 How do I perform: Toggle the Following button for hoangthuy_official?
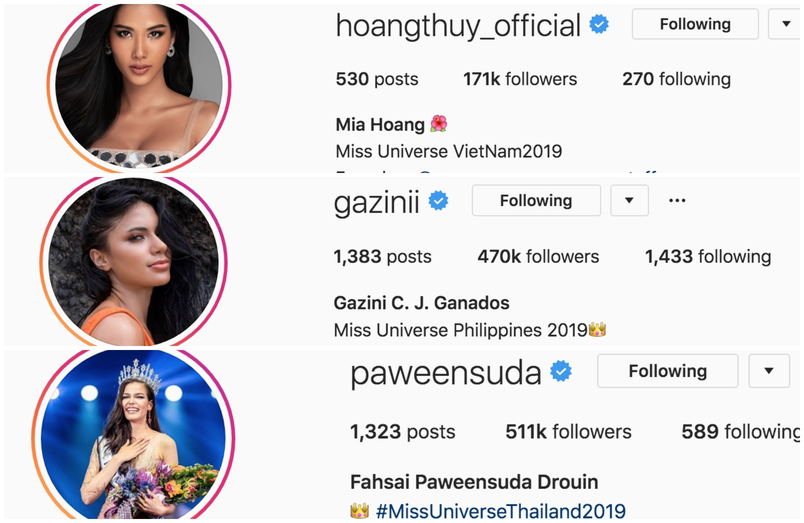tap(695, 24)
